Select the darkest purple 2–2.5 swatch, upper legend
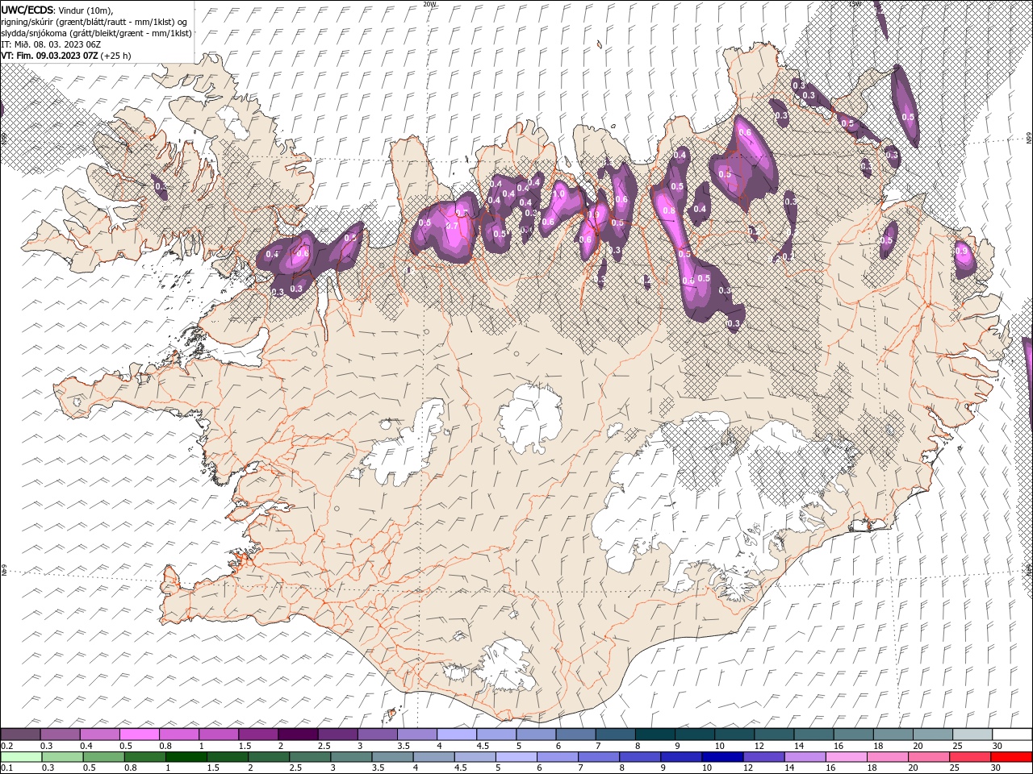Viewport: 1033px width, 774px height. point(298,734)
